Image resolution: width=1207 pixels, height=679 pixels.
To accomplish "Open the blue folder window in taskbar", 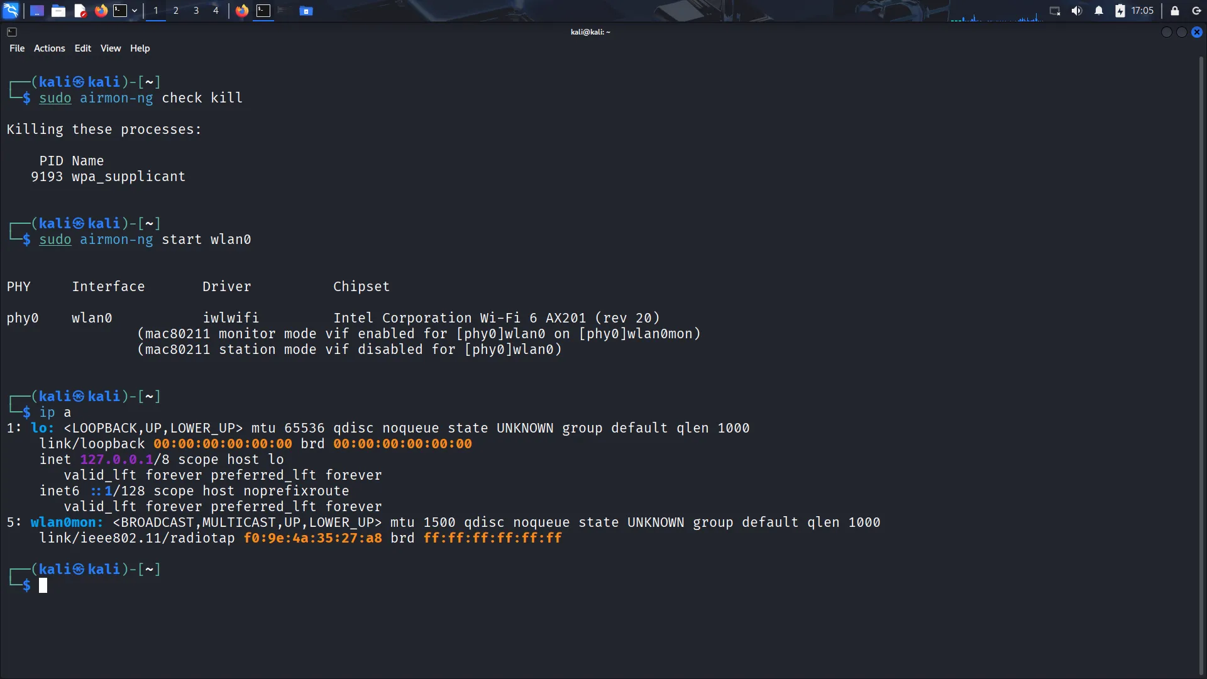I will coord(306,11).
